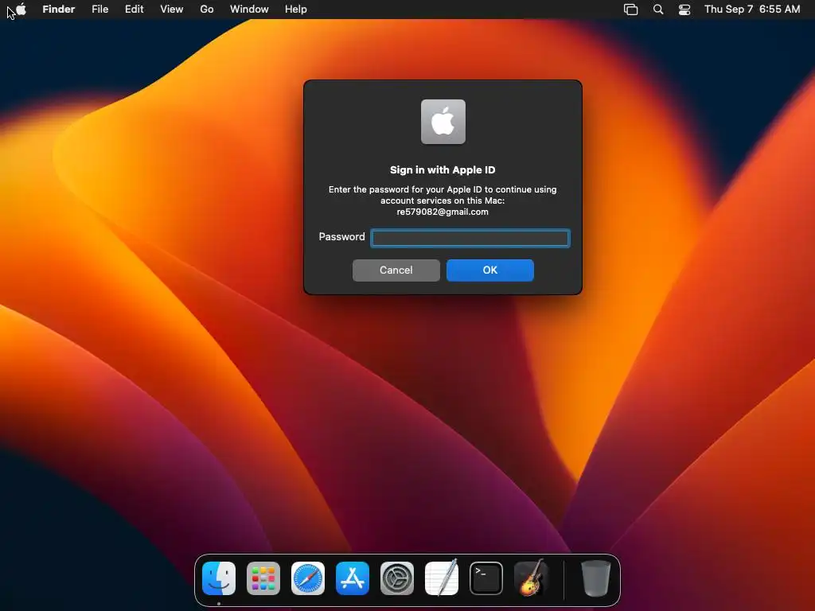Viewport: 815px width, 611px height.
Task: Open the Edit menu
Action: [x=134, y=10]
